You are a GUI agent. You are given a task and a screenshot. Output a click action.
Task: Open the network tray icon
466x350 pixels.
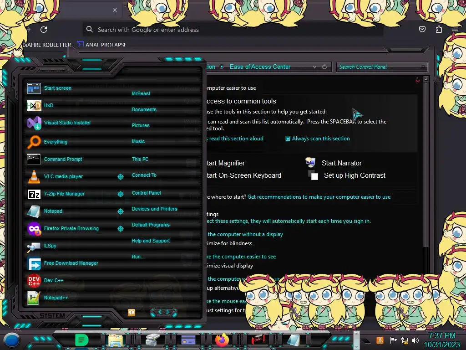(x=405, y=340)
